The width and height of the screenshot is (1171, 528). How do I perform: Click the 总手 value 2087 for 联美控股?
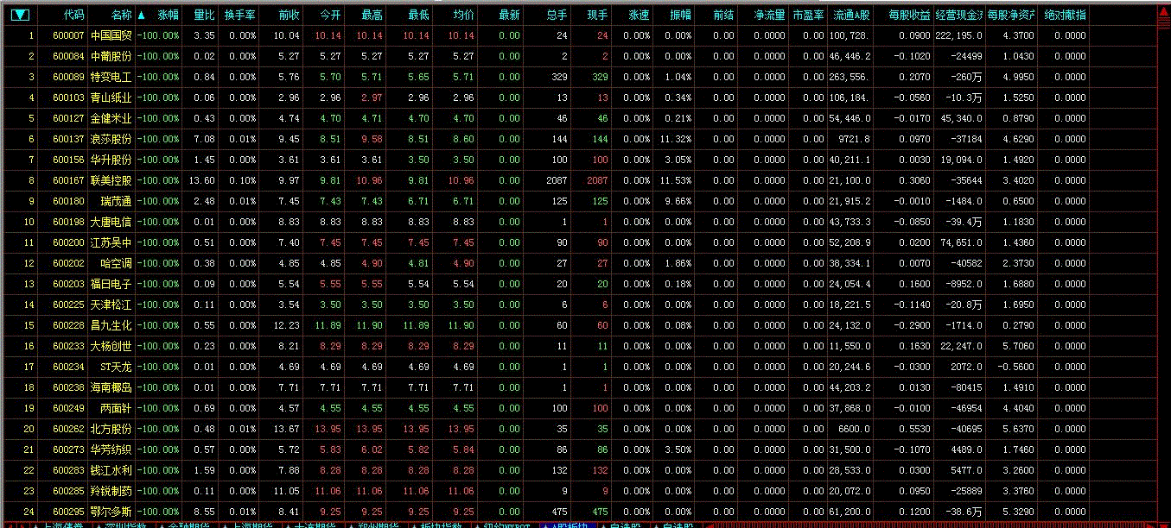557,180
